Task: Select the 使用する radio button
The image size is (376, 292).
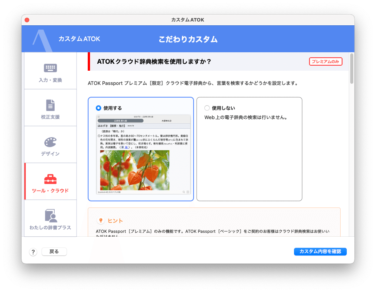Action: 99,108
